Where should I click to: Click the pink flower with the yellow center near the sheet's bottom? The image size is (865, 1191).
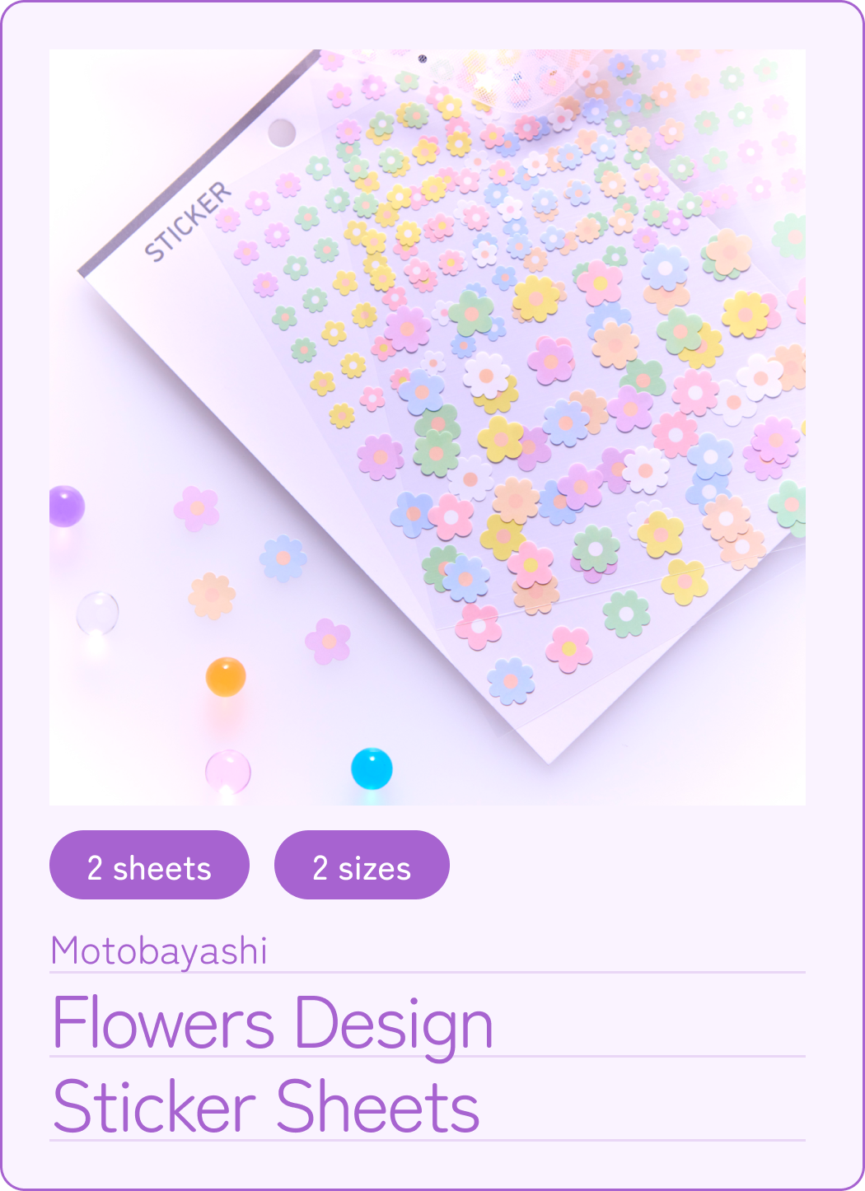coord(568,648)
